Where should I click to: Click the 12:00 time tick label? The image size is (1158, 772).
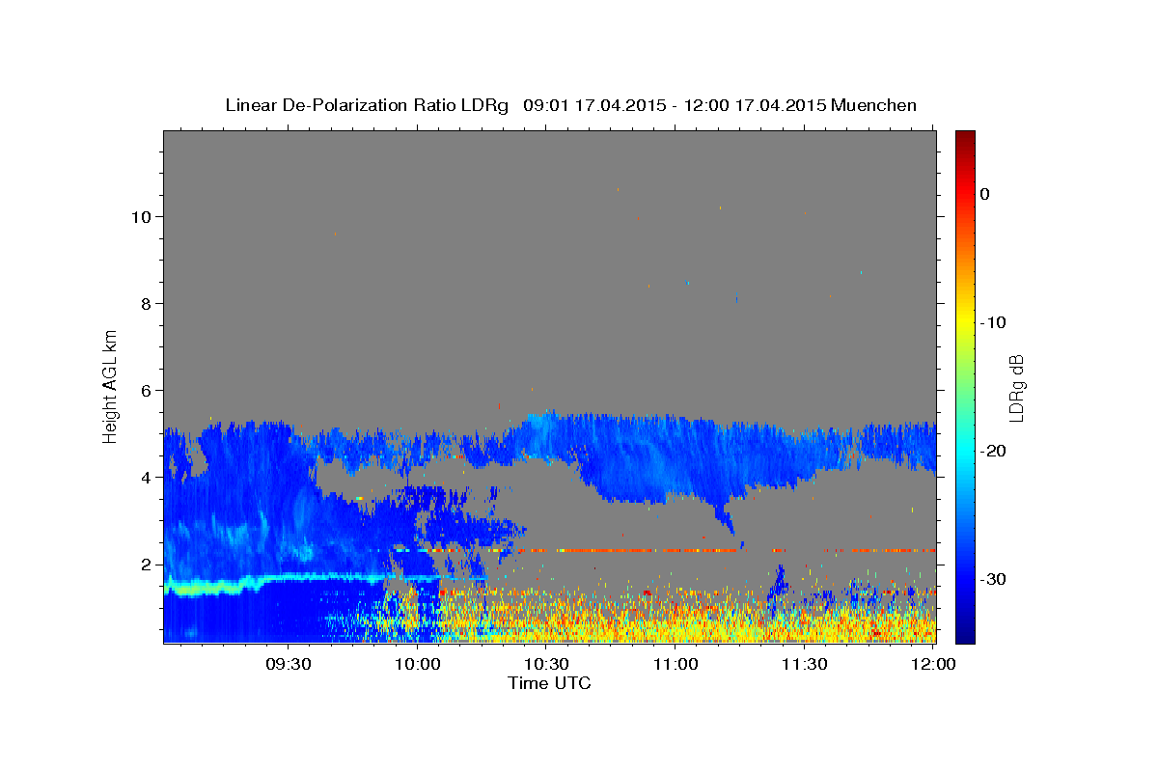coord(933,665)
